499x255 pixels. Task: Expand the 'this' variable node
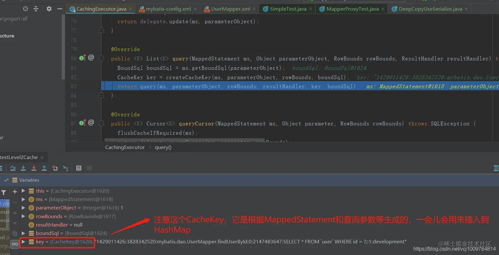coord(23,191)
